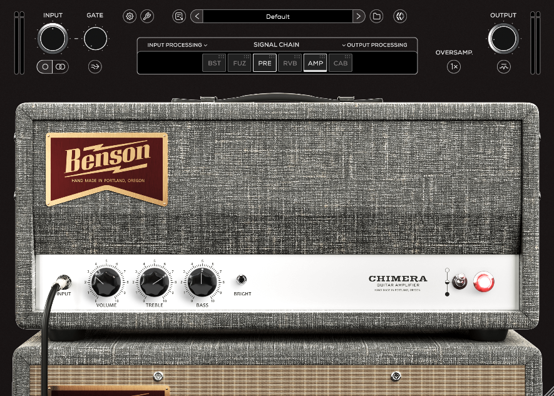This screenshot has width=554, height=396.
Task: Select the AMP block in the signal chain
Action: pos(315,63)
